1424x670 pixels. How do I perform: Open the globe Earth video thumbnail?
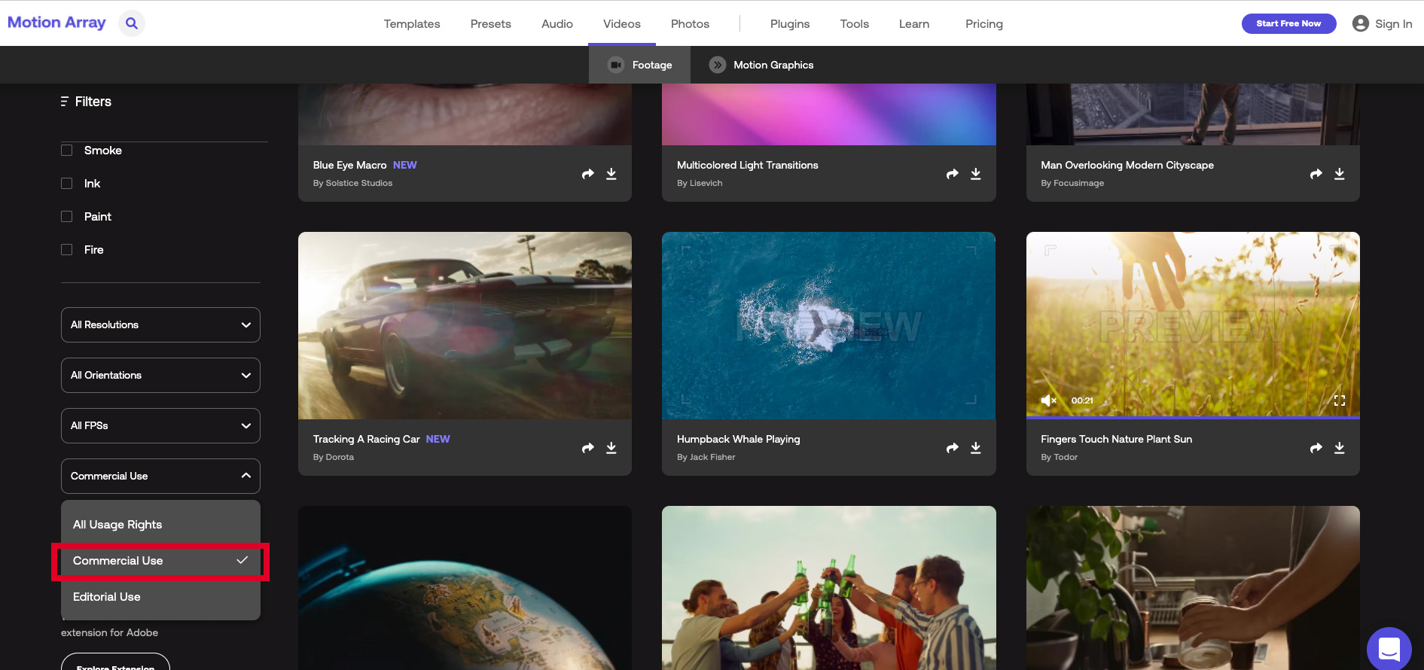[x=465, y=588]
